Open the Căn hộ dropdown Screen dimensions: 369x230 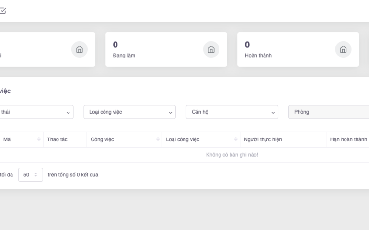pyautogui.click(x=232, y=112)
